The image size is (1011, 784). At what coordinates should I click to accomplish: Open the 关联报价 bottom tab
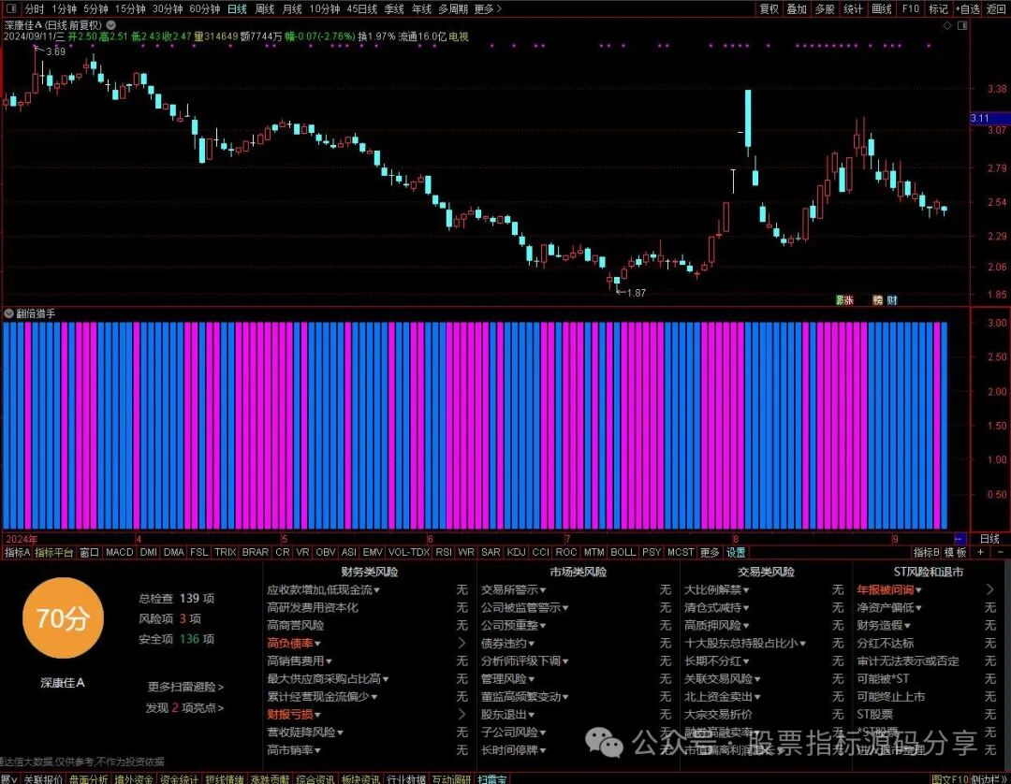pos(43,778)
